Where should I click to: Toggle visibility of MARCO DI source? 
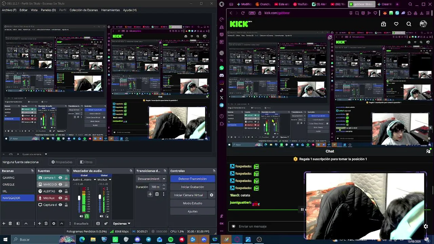[60, 184]
